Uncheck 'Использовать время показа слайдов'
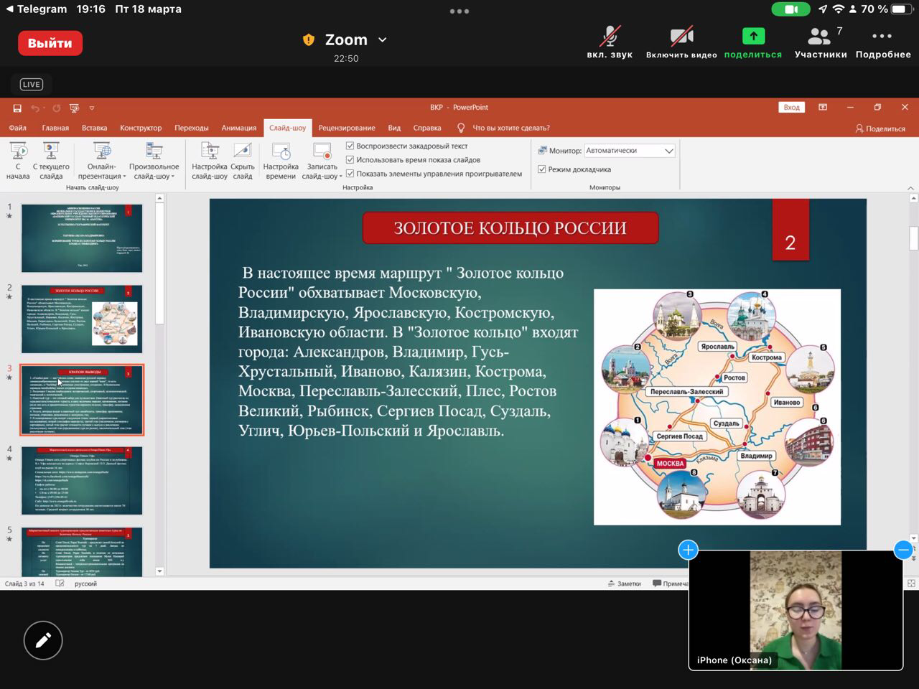The height and width of the screenshot is (689, 919). click(350, 159)
